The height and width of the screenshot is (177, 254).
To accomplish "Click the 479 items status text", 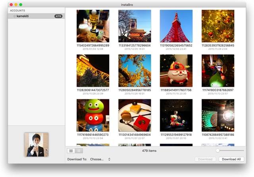I will click(149, 150).
